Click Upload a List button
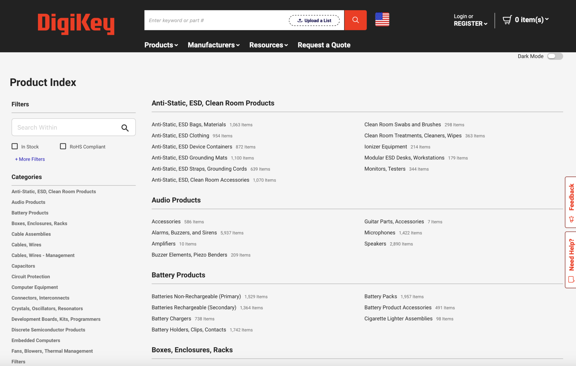 [314, 21]
